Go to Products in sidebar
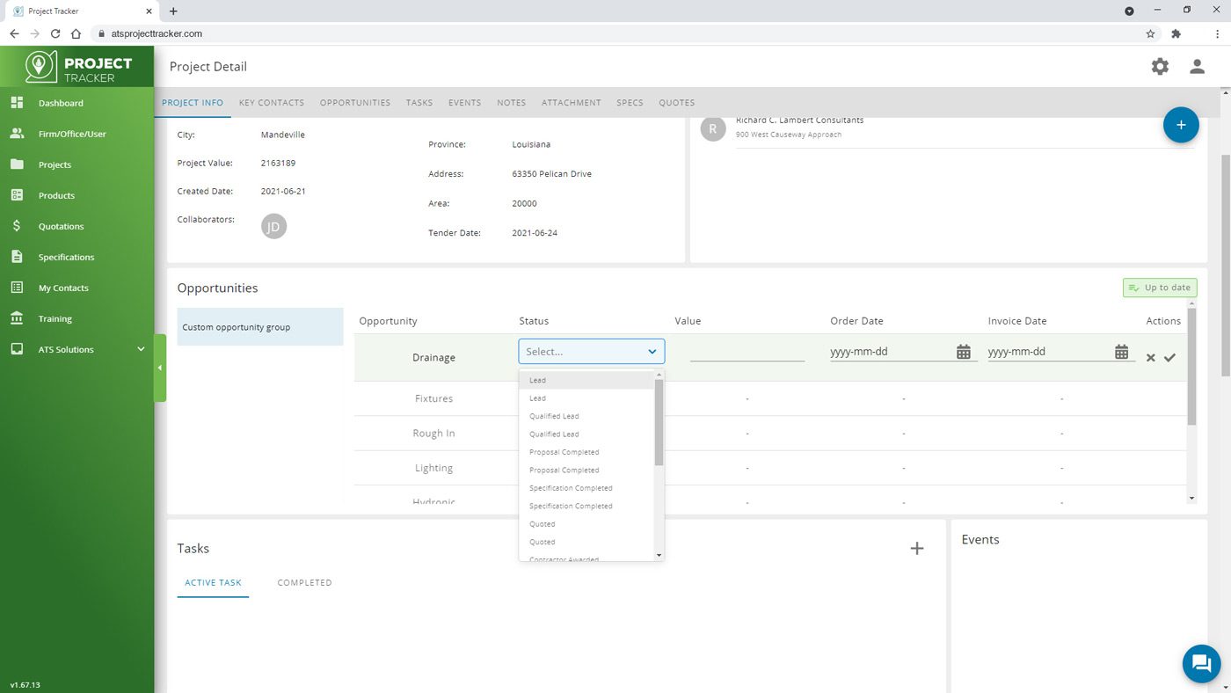 pos(56,195)
